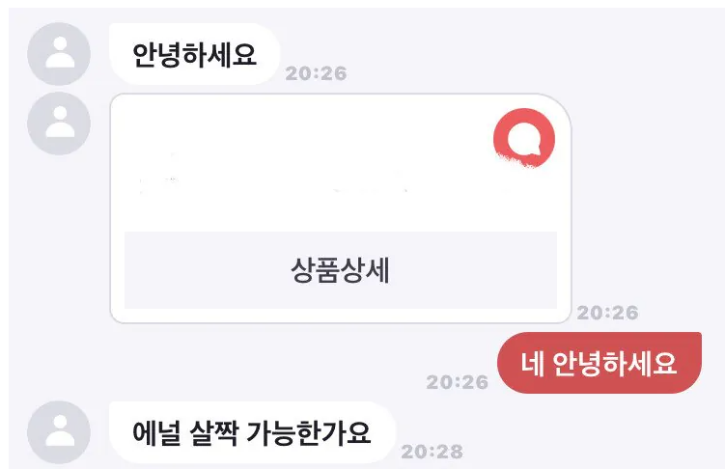The height and width of the screenshot is (469, 725).
Task: Tap person silhouette in last message avatar
Action: point(60,430)
